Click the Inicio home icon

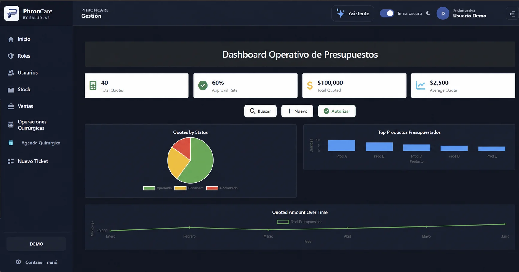(11, 39)
